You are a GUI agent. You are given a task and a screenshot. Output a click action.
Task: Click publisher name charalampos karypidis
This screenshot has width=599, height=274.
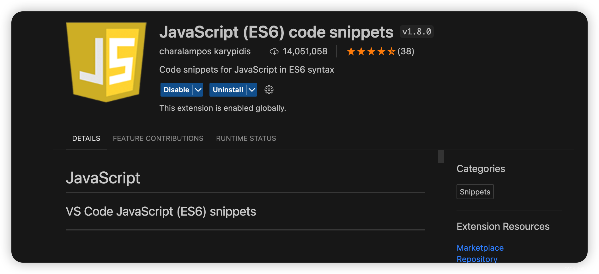[205, 51]
